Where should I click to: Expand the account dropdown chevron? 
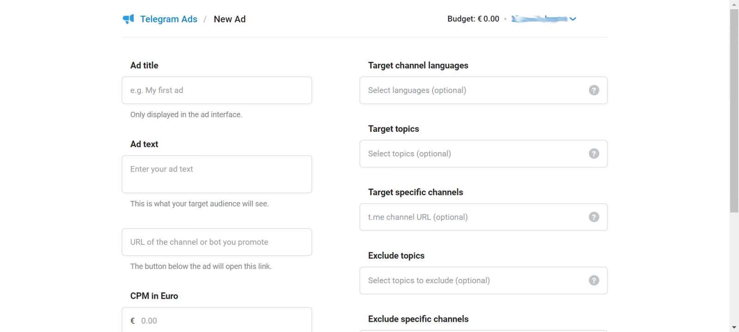573,19
